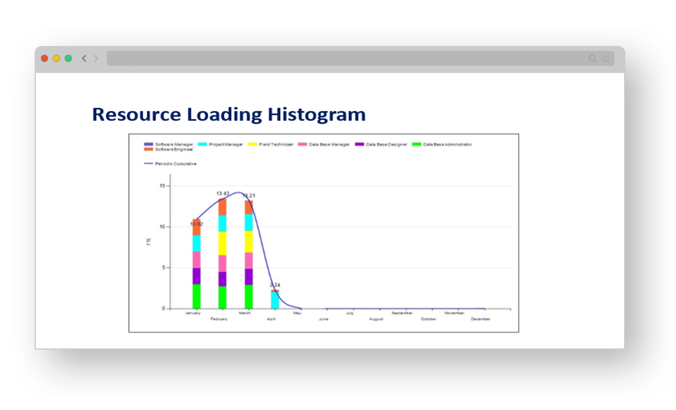Click the 0 tick on the y-axis
Viewport: 676px width, 410px height.
pos(164,308)
